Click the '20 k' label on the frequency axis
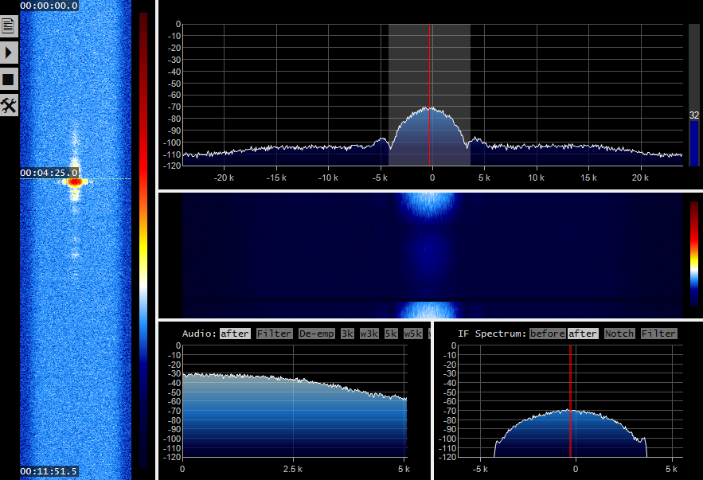This screenshot has height=480, width=703. tap(640, 178)
